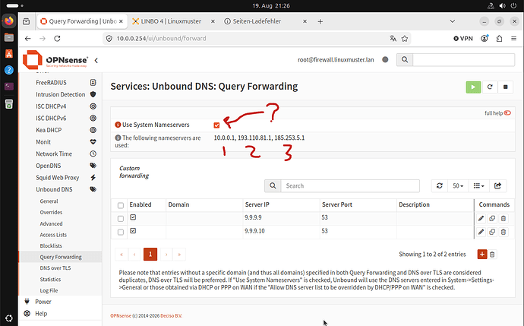Toggle the Use System Nameservers checkbox

coord(216,125)
